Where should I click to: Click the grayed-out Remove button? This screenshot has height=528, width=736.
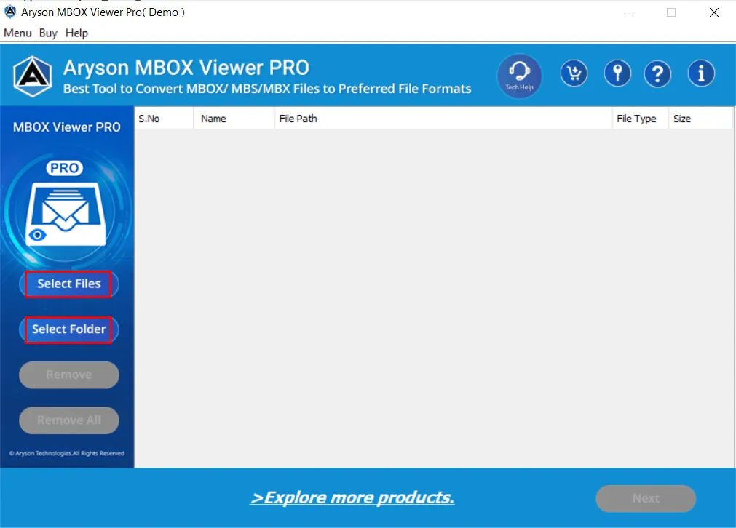[69, 375]
